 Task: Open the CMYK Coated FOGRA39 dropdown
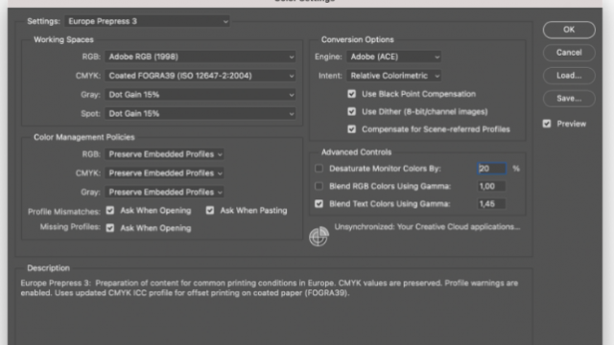201,76
